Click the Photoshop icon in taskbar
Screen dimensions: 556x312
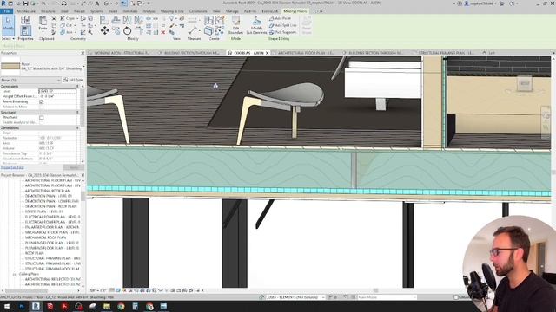click(22, 306)
